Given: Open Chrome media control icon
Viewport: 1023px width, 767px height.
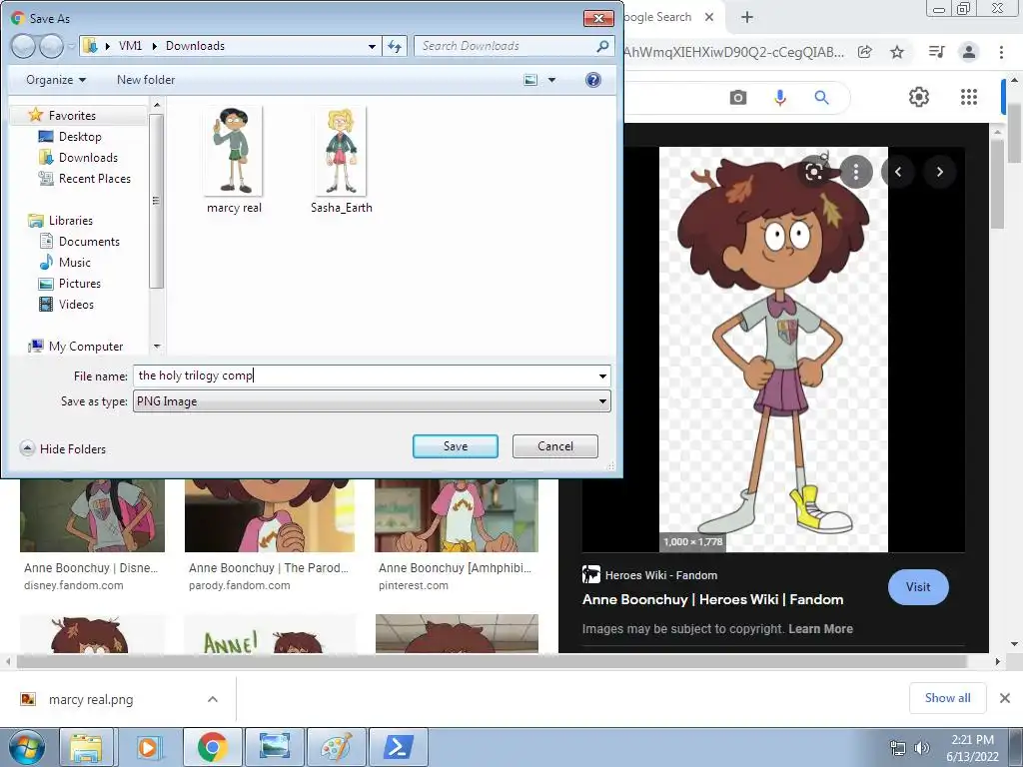Looking at the screenshot, I should coord(936,52).
